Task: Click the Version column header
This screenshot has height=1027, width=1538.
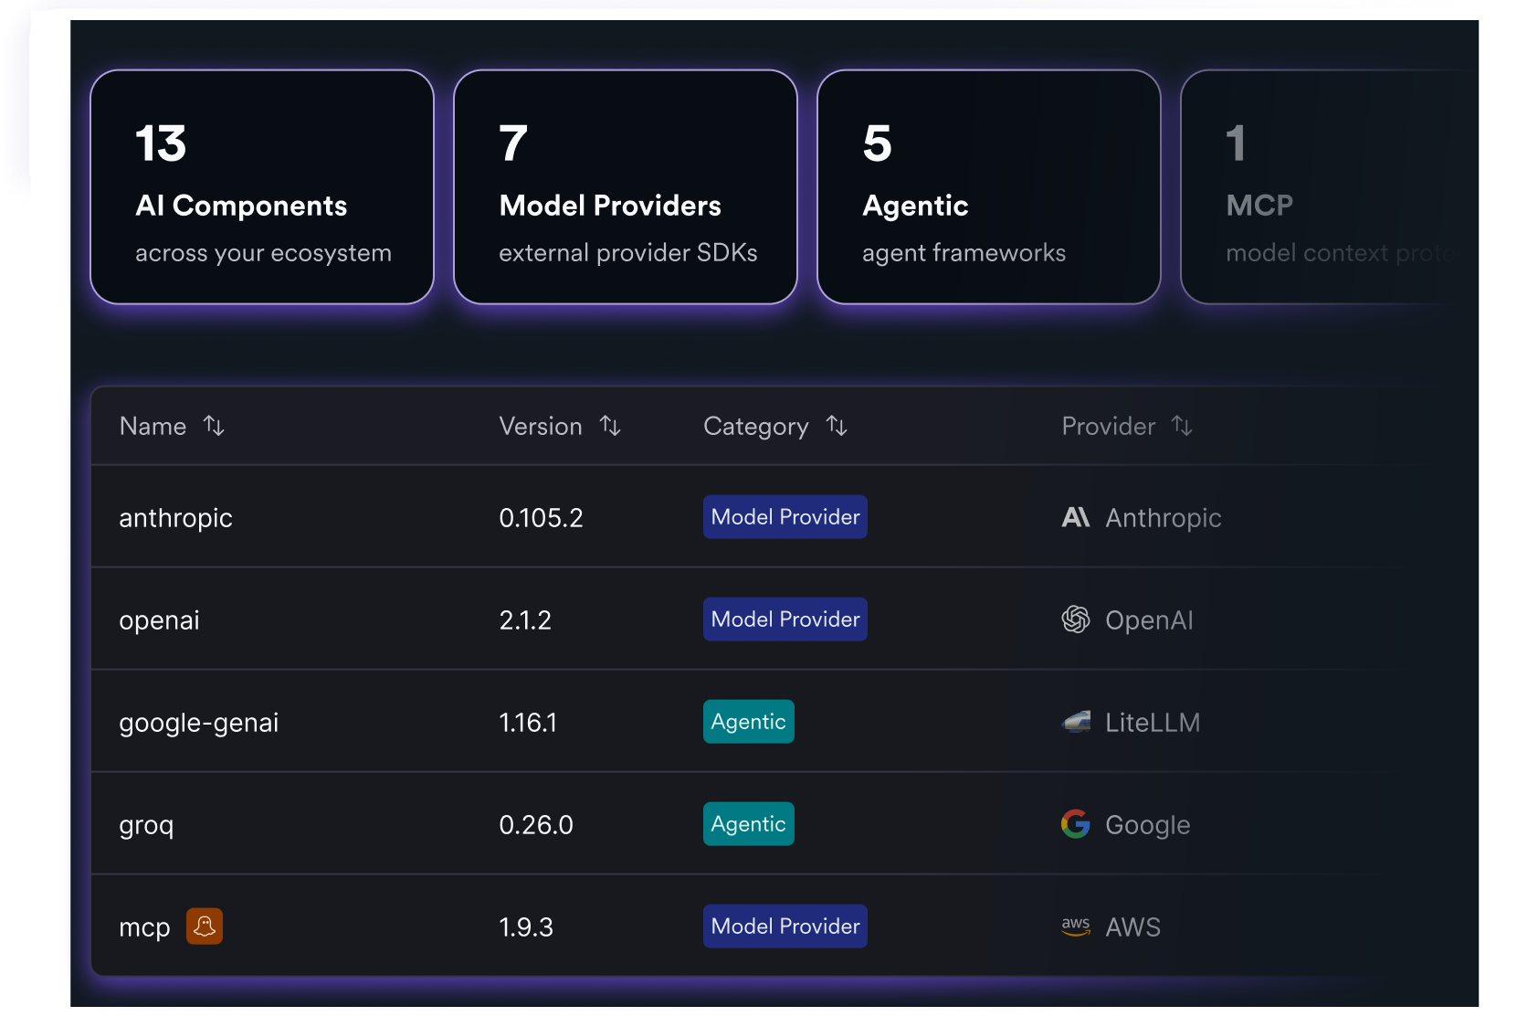Action: tap(541, 426)
